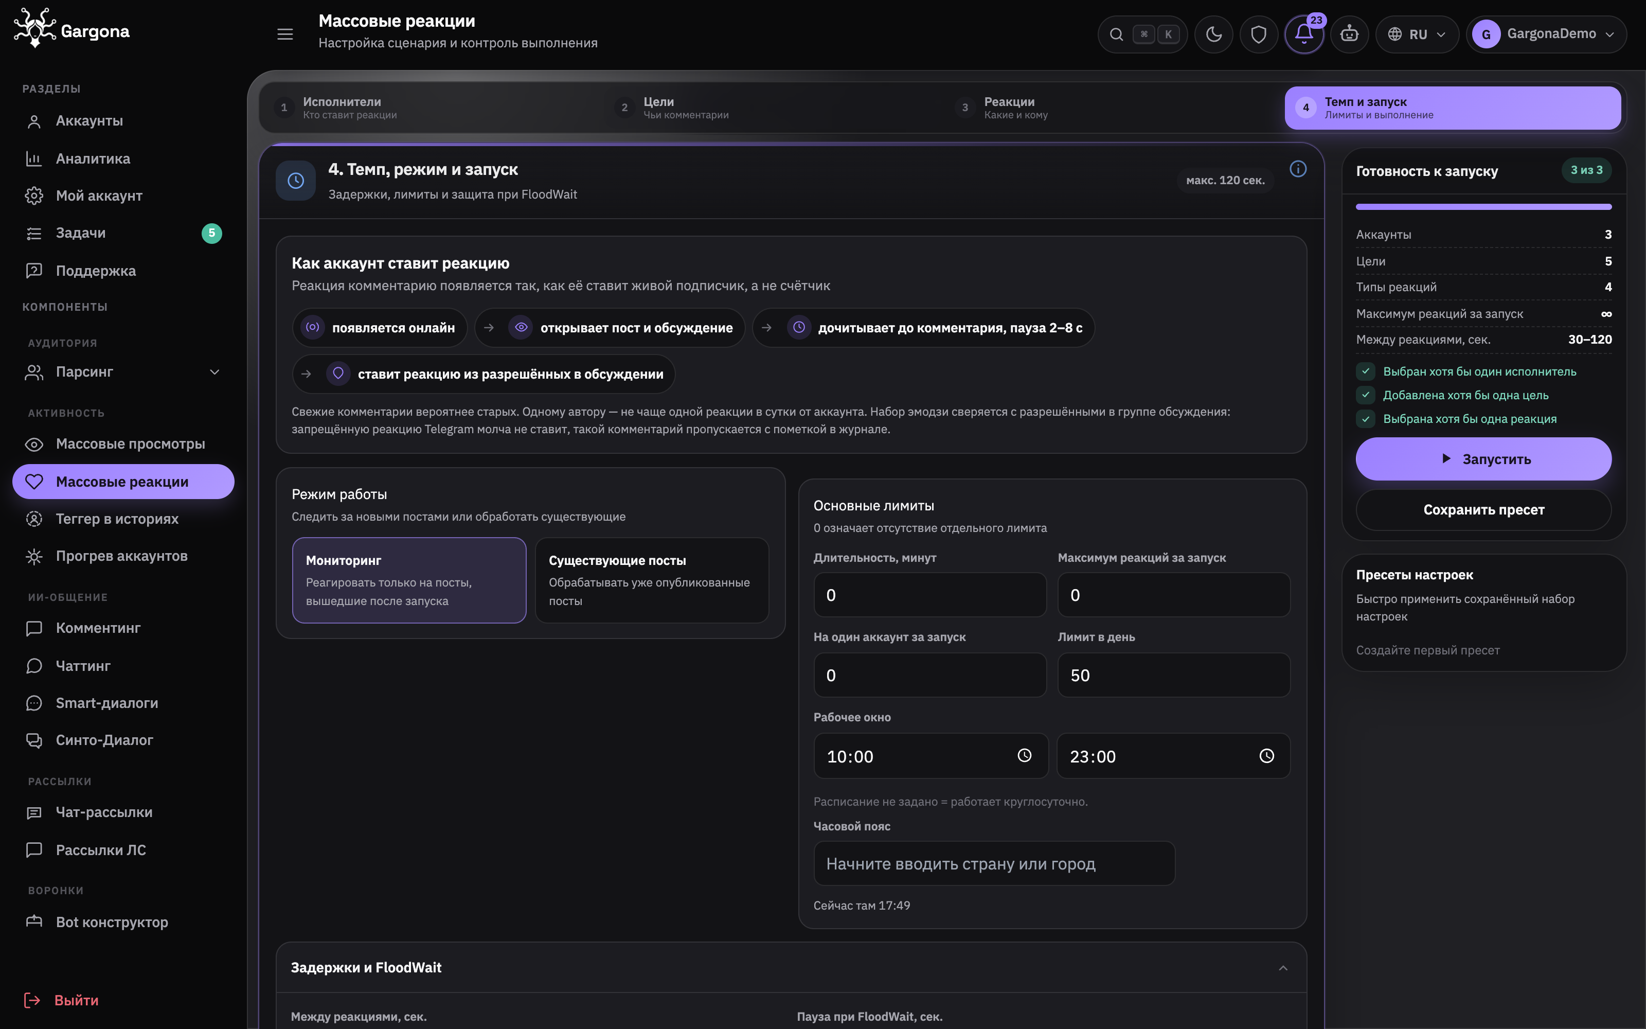Image resolution: width=1646 pixels, height=1029 pixels.
Task: Go to step 3 Реакции
Action: 1113,108
